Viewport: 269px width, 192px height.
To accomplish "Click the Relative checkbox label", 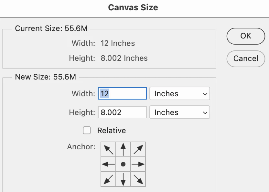I will (112, 131).
